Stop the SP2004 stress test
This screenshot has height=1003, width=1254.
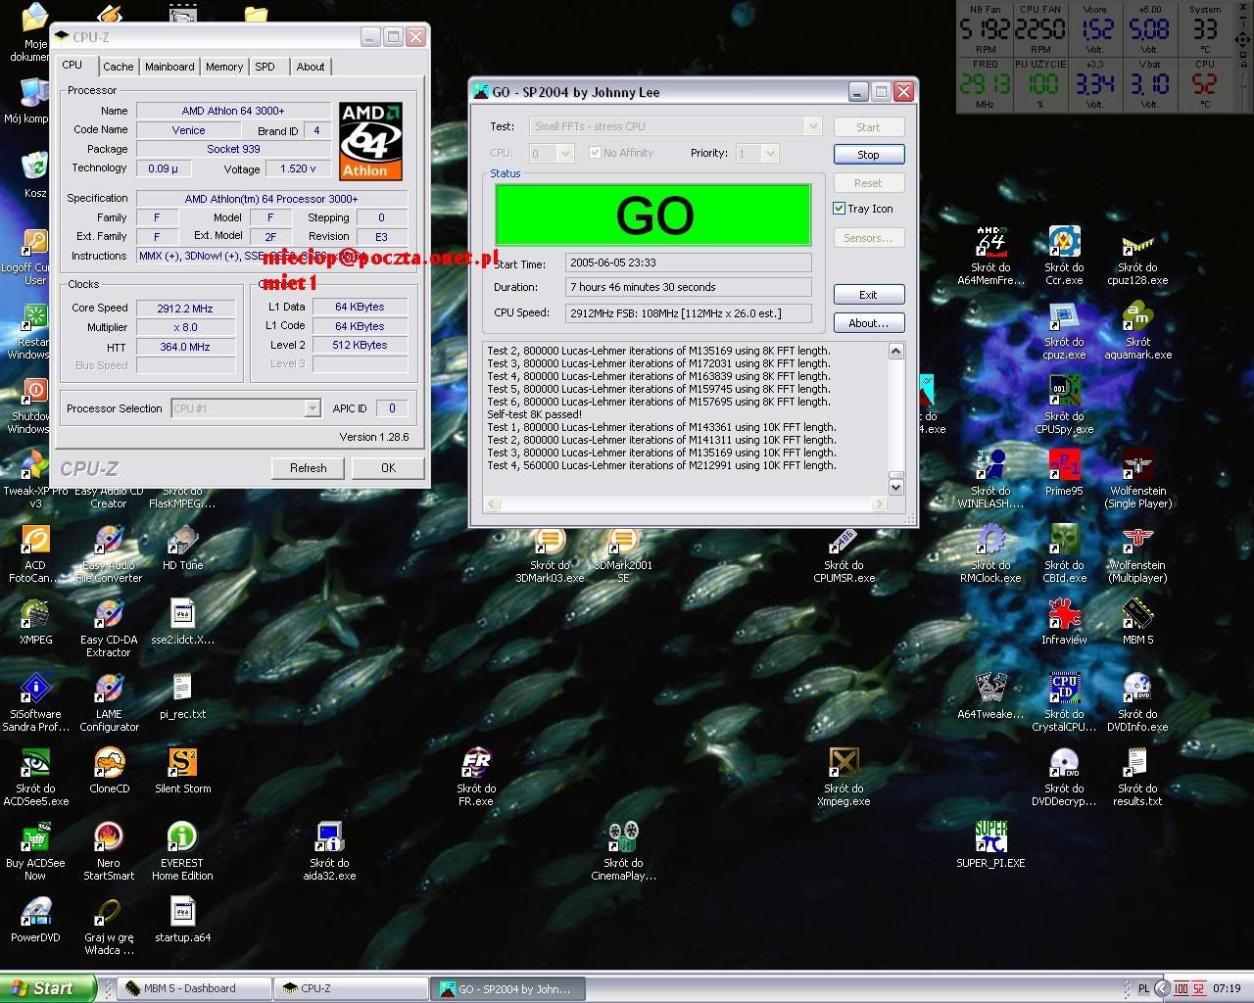pyautogui.click(x=868, y=155)
